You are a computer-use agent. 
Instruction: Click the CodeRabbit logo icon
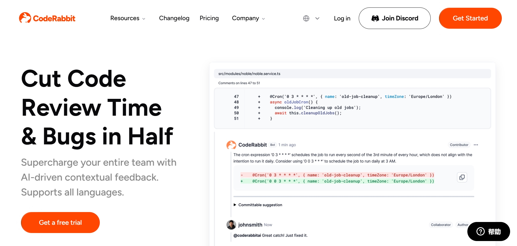pyautogui.click(x=25, y=18)
